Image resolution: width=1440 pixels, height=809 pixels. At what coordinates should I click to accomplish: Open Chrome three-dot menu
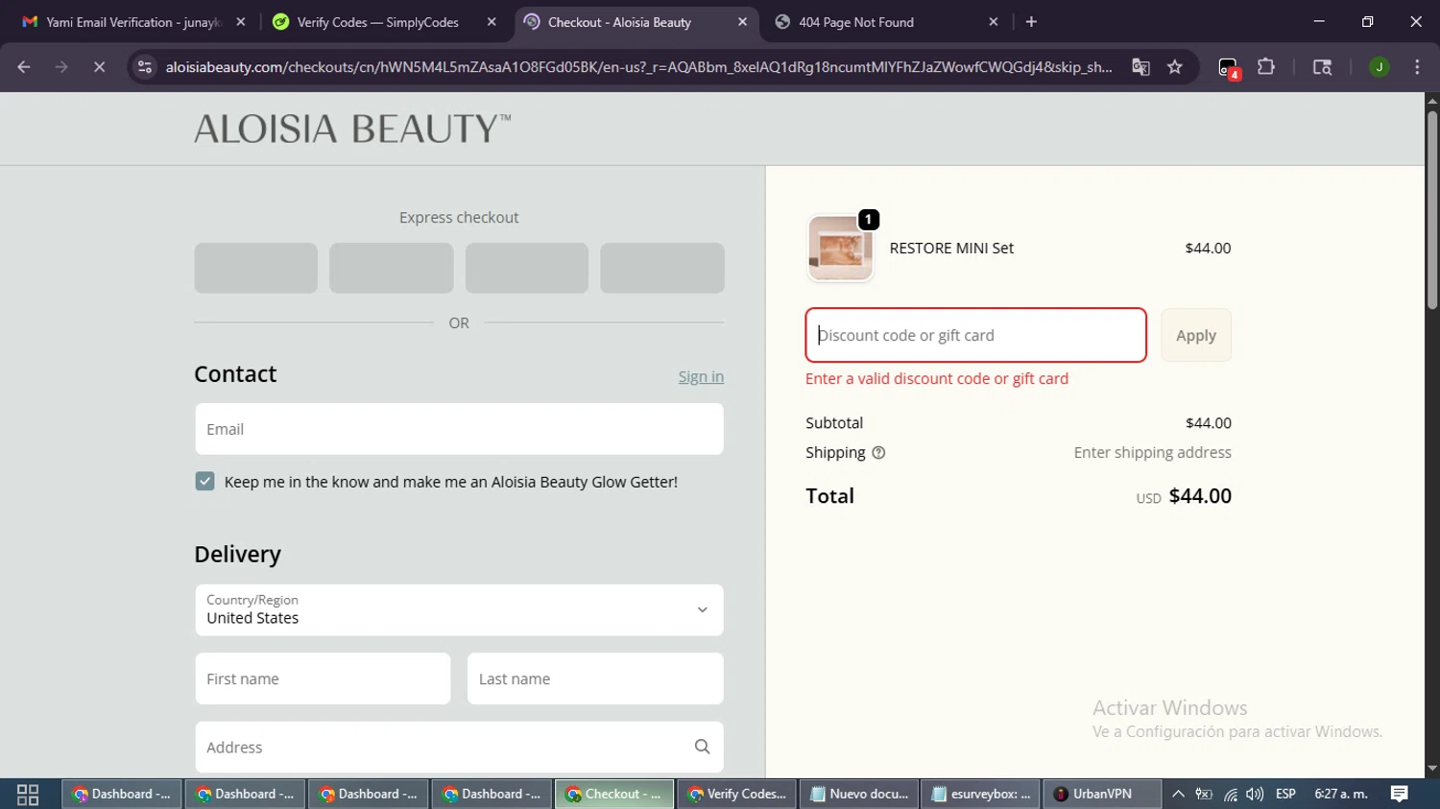pyautogui.click(x=1417, y=67)
